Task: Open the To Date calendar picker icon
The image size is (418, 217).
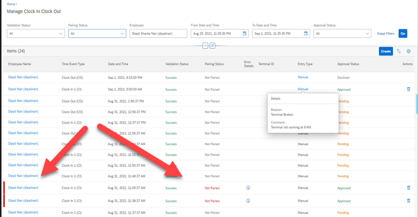Action: [x=306, y=33]
